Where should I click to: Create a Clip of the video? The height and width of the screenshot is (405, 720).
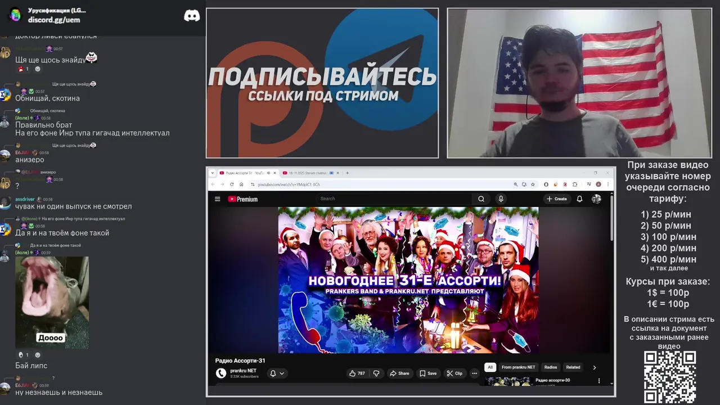(454, 373)
